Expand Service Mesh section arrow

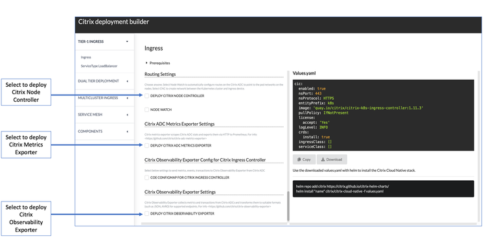pos(128,115)
